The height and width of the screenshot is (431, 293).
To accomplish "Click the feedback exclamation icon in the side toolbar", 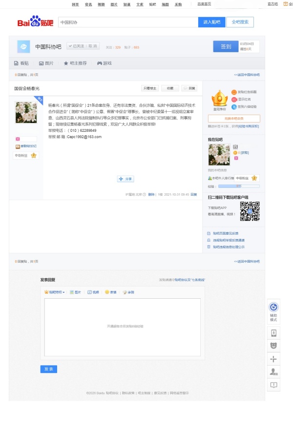I will (273, 385).
